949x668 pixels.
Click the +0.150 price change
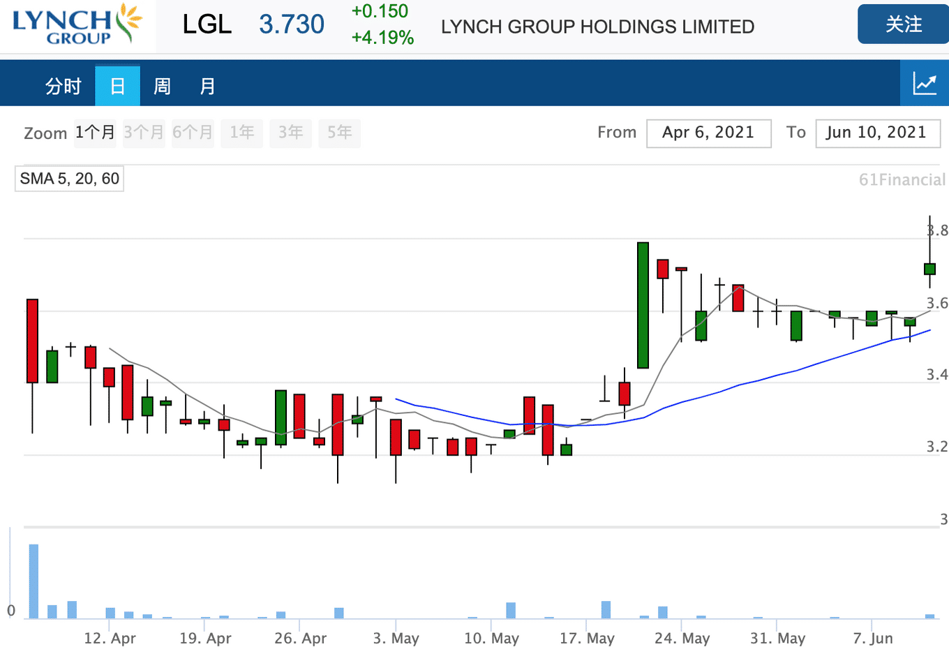click(380, 11)
